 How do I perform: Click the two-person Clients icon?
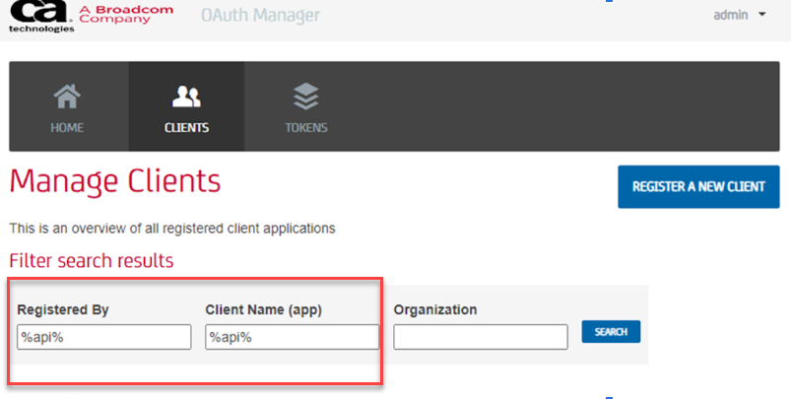pyautogui.click(x=186, y=98)
